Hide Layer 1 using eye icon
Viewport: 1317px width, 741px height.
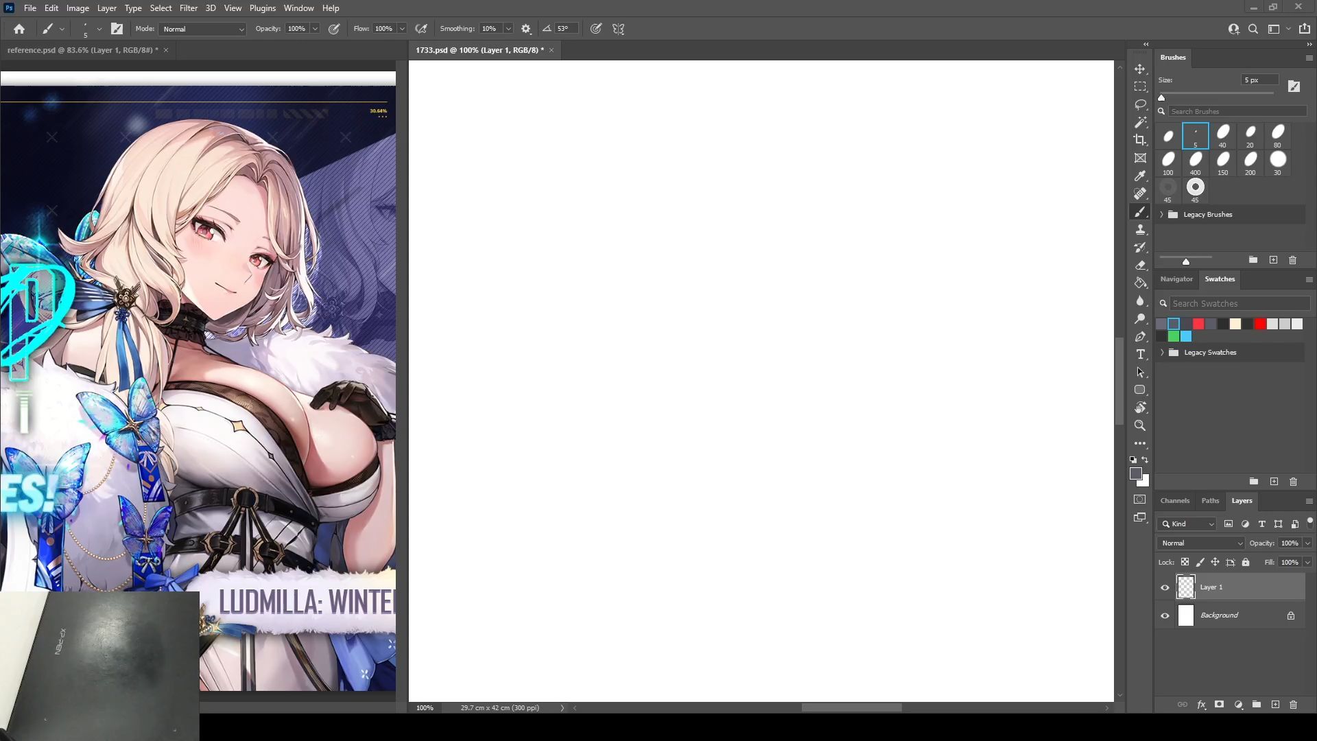(x=1165, y=587)
